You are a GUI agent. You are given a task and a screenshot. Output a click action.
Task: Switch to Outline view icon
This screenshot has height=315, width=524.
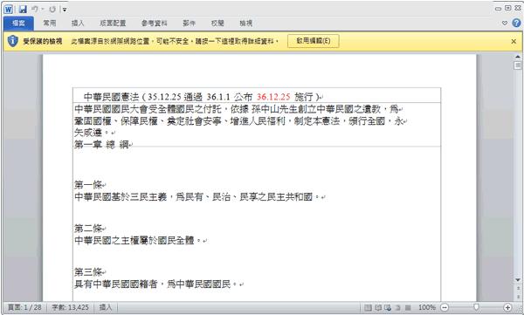(x=397, y=307)
